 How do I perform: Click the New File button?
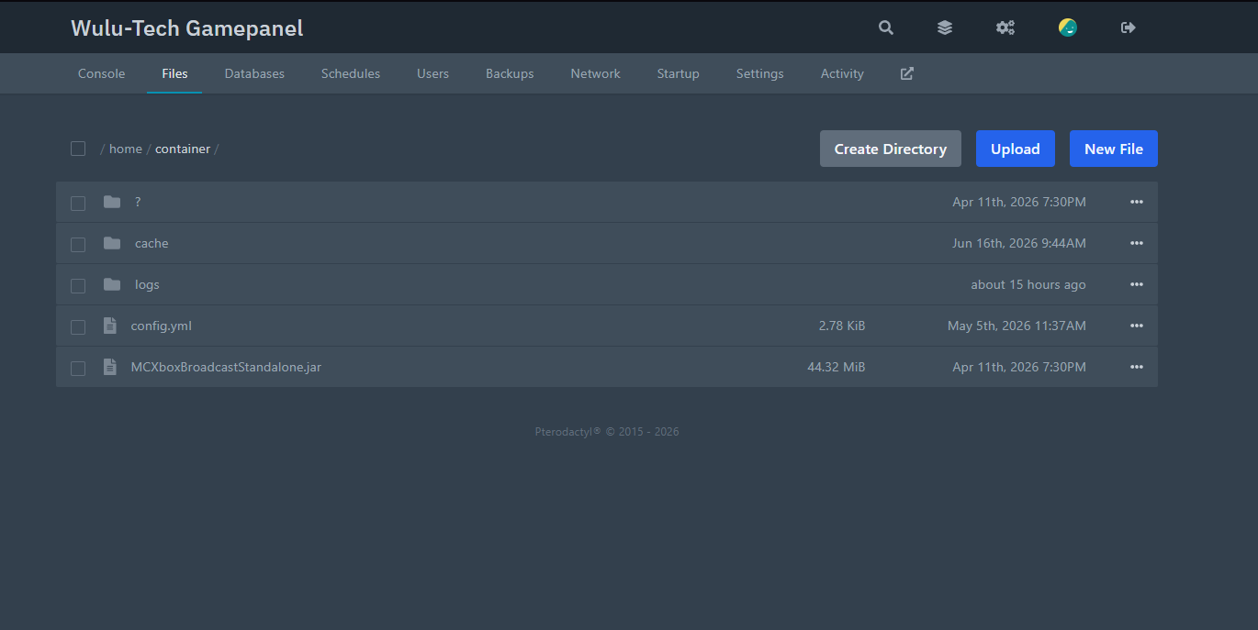point(1114,149)
